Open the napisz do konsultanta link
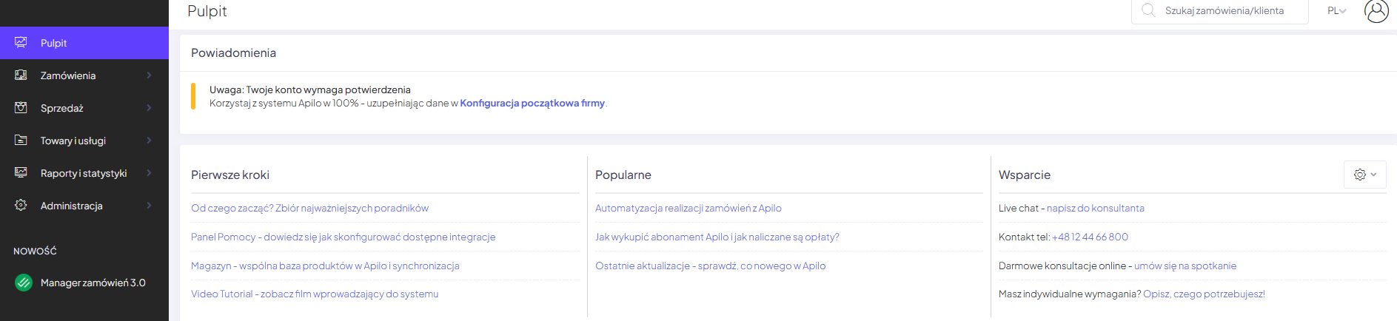The width and height of the screenshot is (1397, 321). tap(1095, 209)
